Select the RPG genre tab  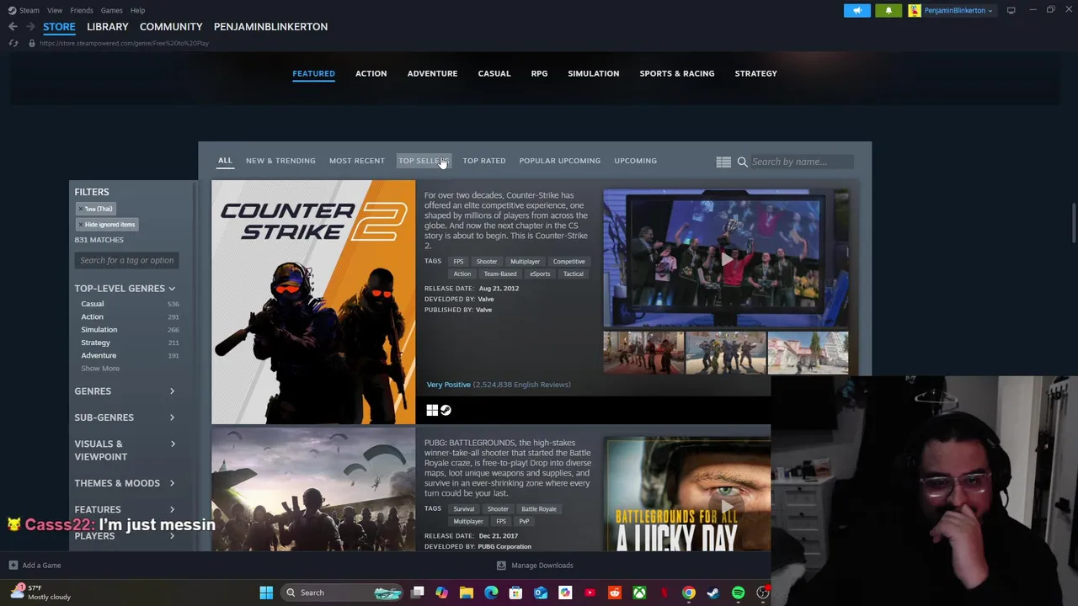click(539, 73)
